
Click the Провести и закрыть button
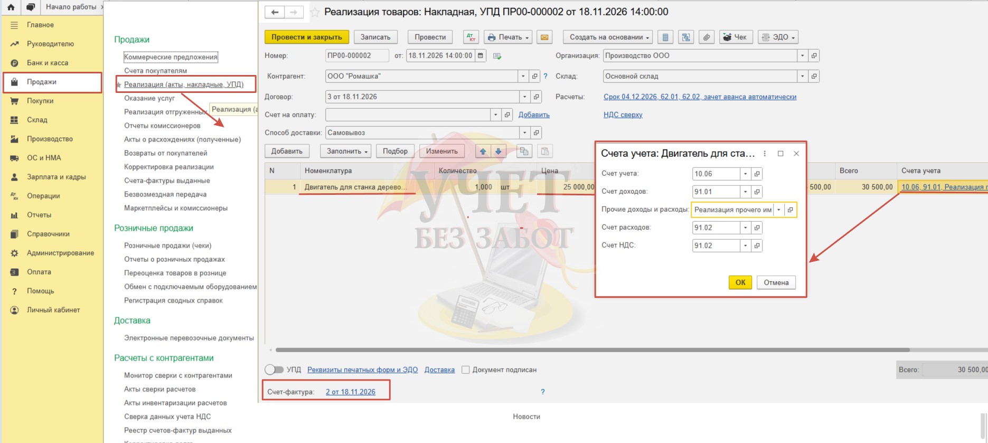[307, 37]
